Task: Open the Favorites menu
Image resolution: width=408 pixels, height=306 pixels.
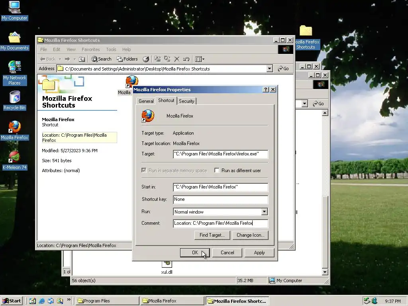Action: [x=90, y=49]
